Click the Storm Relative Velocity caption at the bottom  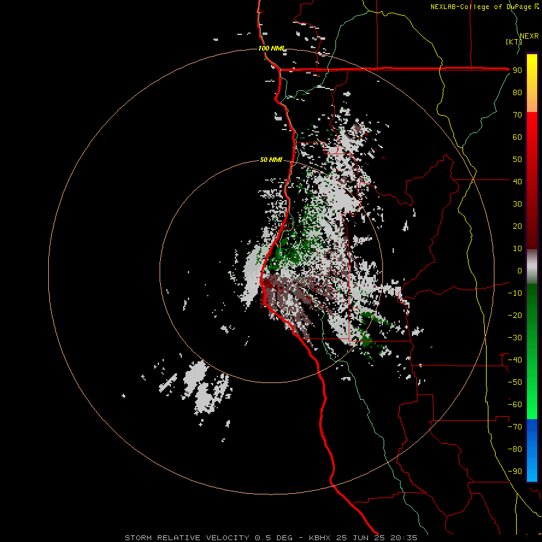[271, 538]
